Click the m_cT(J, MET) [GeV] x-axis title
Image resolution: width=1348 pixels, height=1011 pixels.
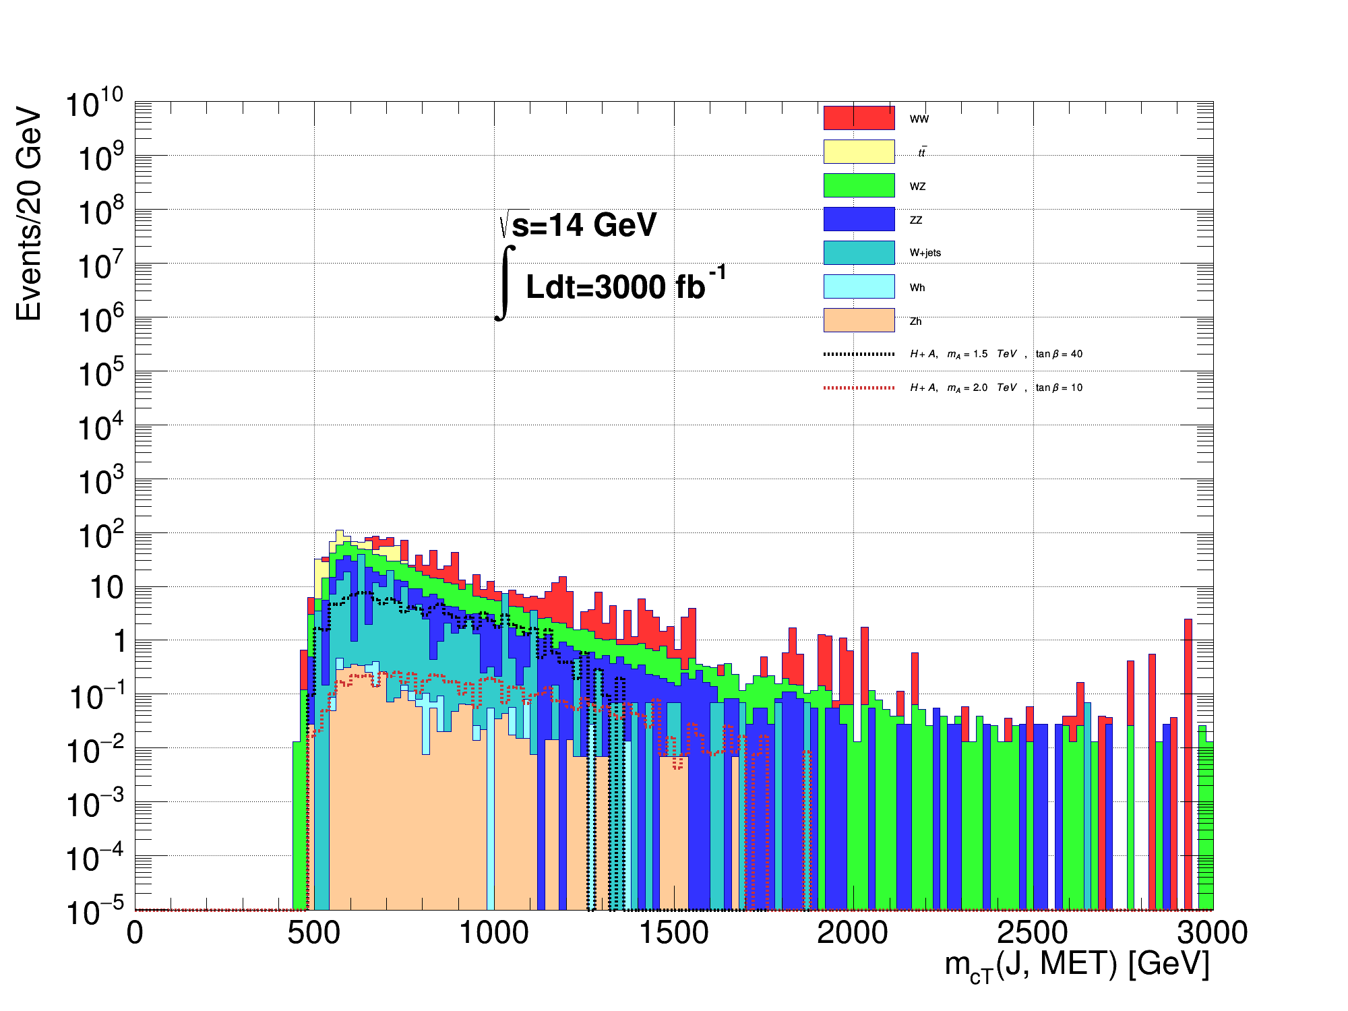click(1076, 965)
